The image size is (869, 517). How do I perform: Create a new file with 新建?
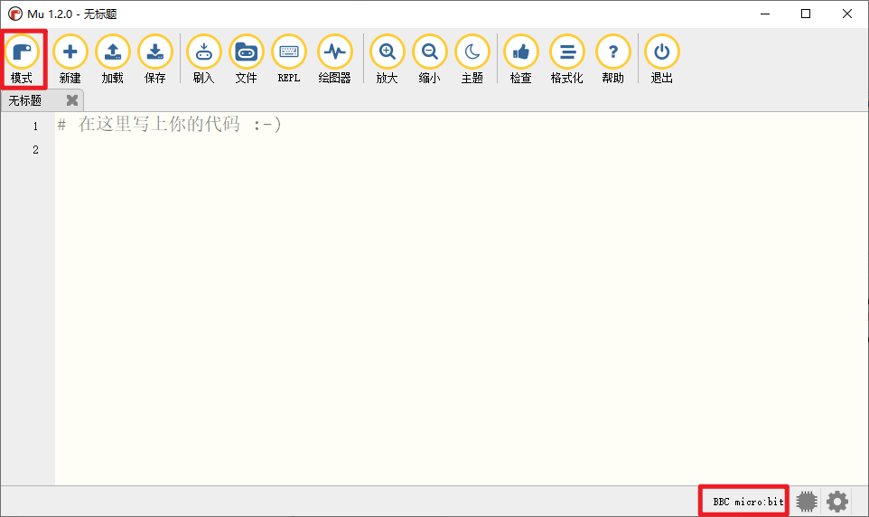point(70,52)
